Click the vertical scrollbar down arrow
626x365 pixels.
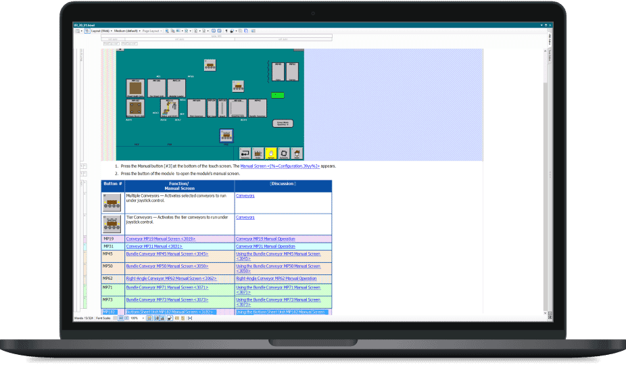[546, 313]
